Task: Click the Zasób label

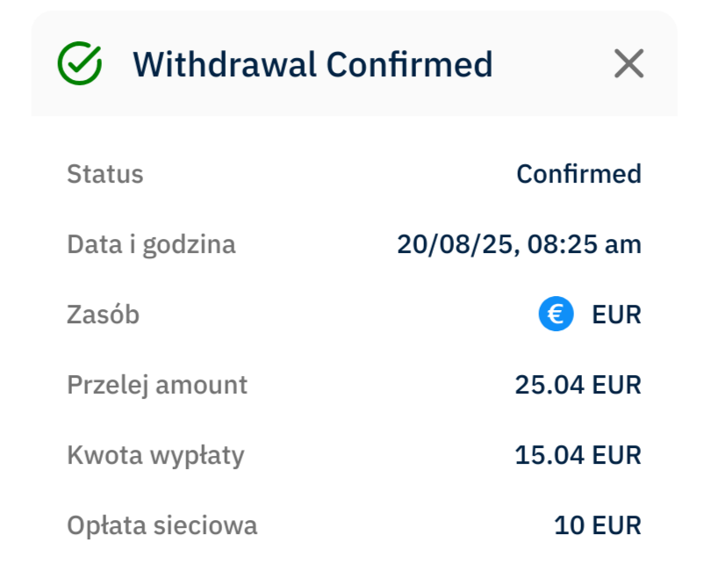Action: tap(103, 314)
